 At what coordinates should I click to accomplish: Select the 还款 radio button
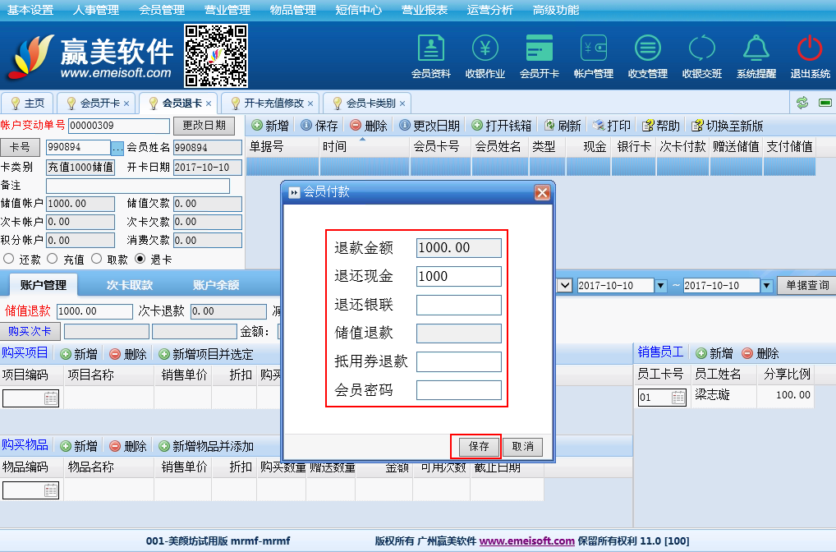point(9,259)
